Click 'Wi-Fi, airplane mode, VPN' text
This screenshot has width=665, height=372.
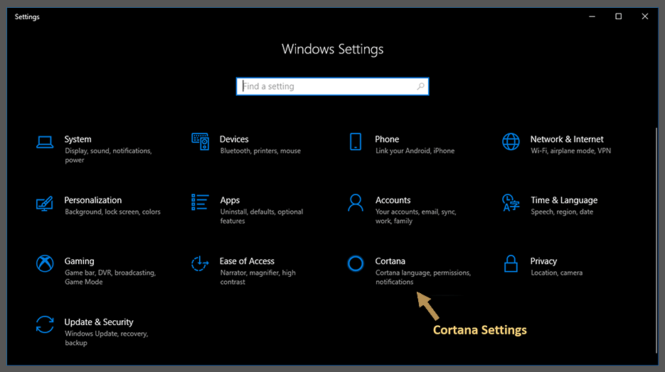[x=571, y=151]
